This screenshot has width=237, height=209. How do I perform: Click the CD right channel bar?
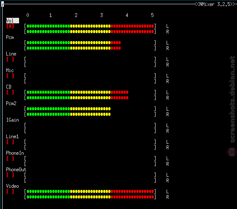[90, 98]
